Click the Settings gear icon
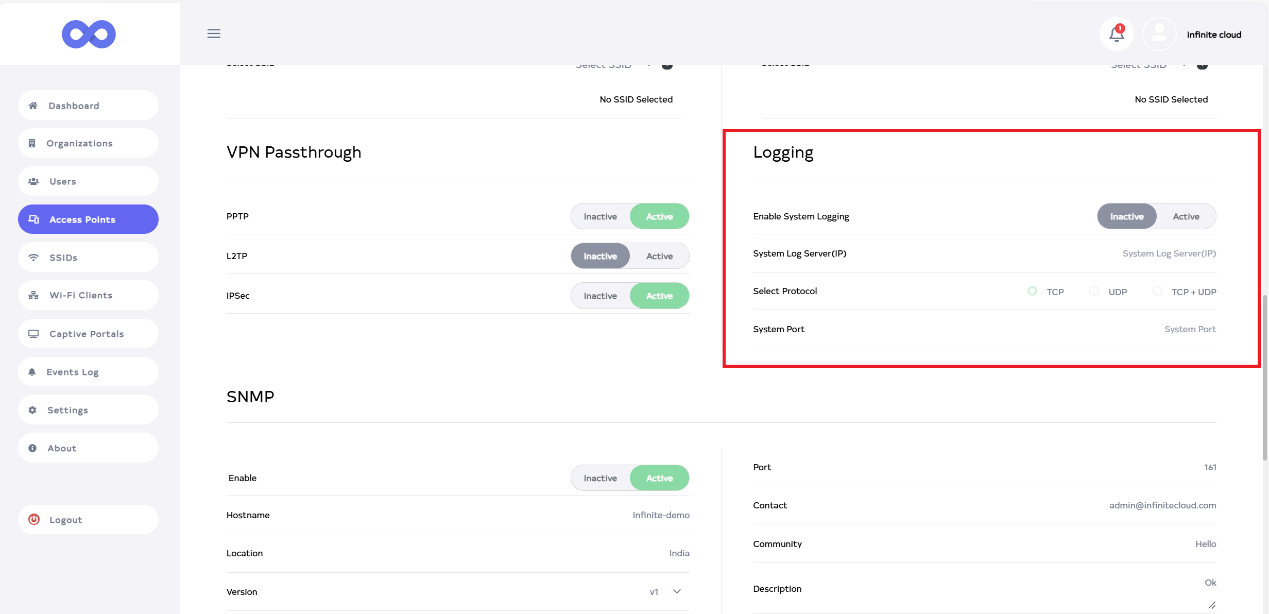 click(x=32, y=410)
